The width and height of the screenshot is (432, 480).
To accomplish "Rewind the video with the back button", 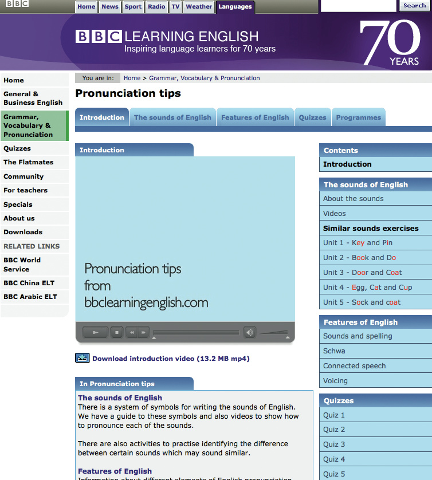I will coord(132,332).
